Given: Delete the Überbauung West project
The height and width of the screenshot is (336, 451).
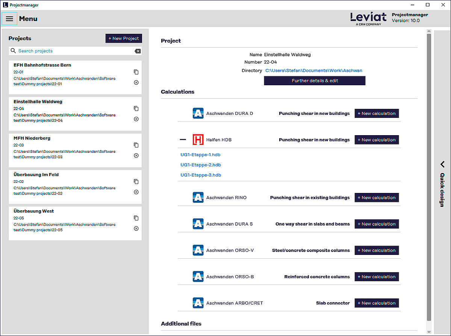Looking at the screenshot, I should [x=136, y=229].
